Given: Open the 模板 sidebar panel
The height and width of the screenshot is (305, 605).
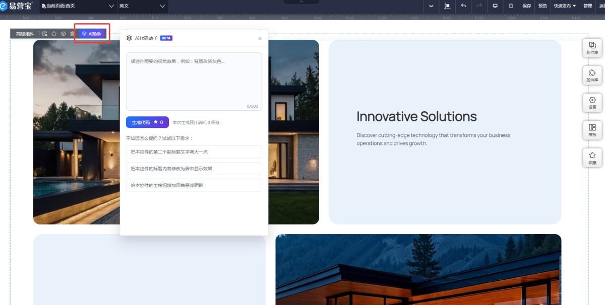Looking at the screenshot, I should pos(592,130).
